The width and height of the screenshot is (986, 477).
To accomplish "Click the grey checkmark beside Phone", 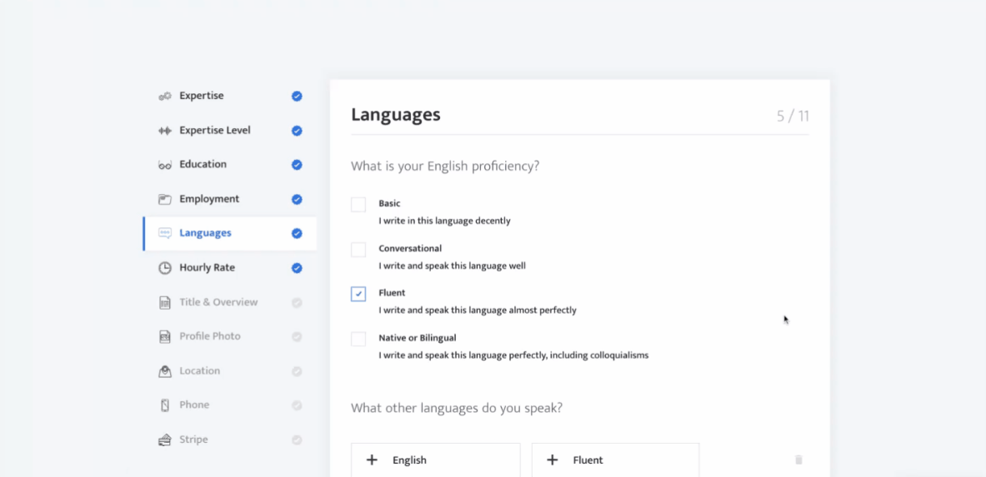I will click(x=297, y=405).
